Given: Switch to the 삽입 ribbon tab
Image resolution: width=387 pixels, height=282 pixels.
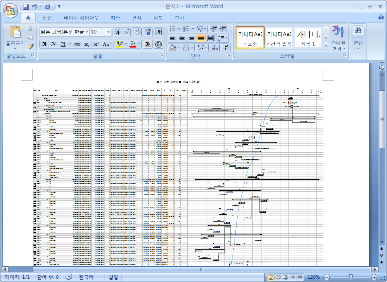Looking at the screenshot, I should 47,18.
